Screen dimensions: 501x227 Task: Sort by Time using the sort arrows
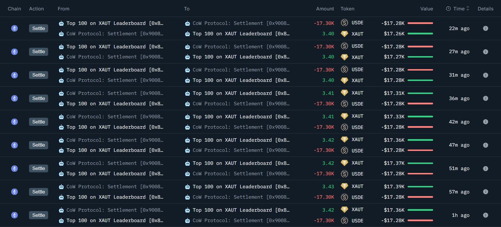pyautogui.click(x=468, y=9)
